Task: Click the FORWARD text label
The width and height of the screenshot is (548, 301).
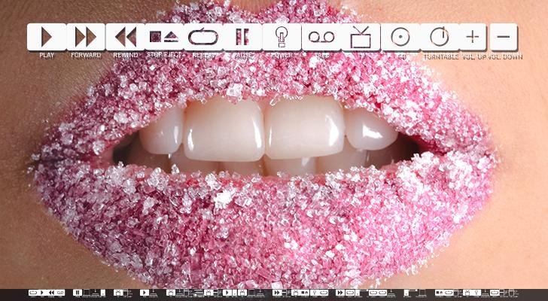Action: pos(86,56)
